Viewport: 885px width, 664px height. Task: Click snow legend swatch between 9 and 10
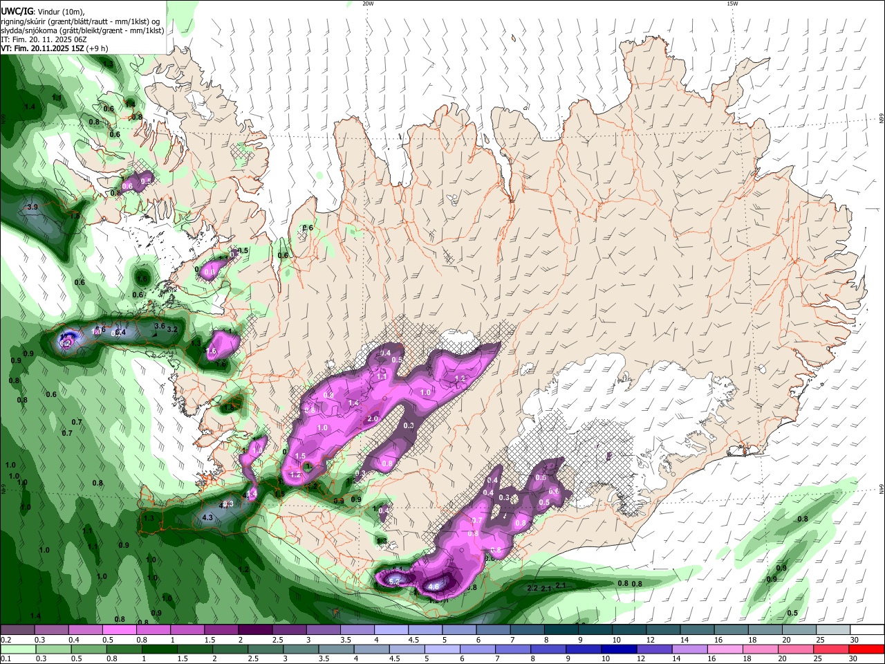coord(595,630)
